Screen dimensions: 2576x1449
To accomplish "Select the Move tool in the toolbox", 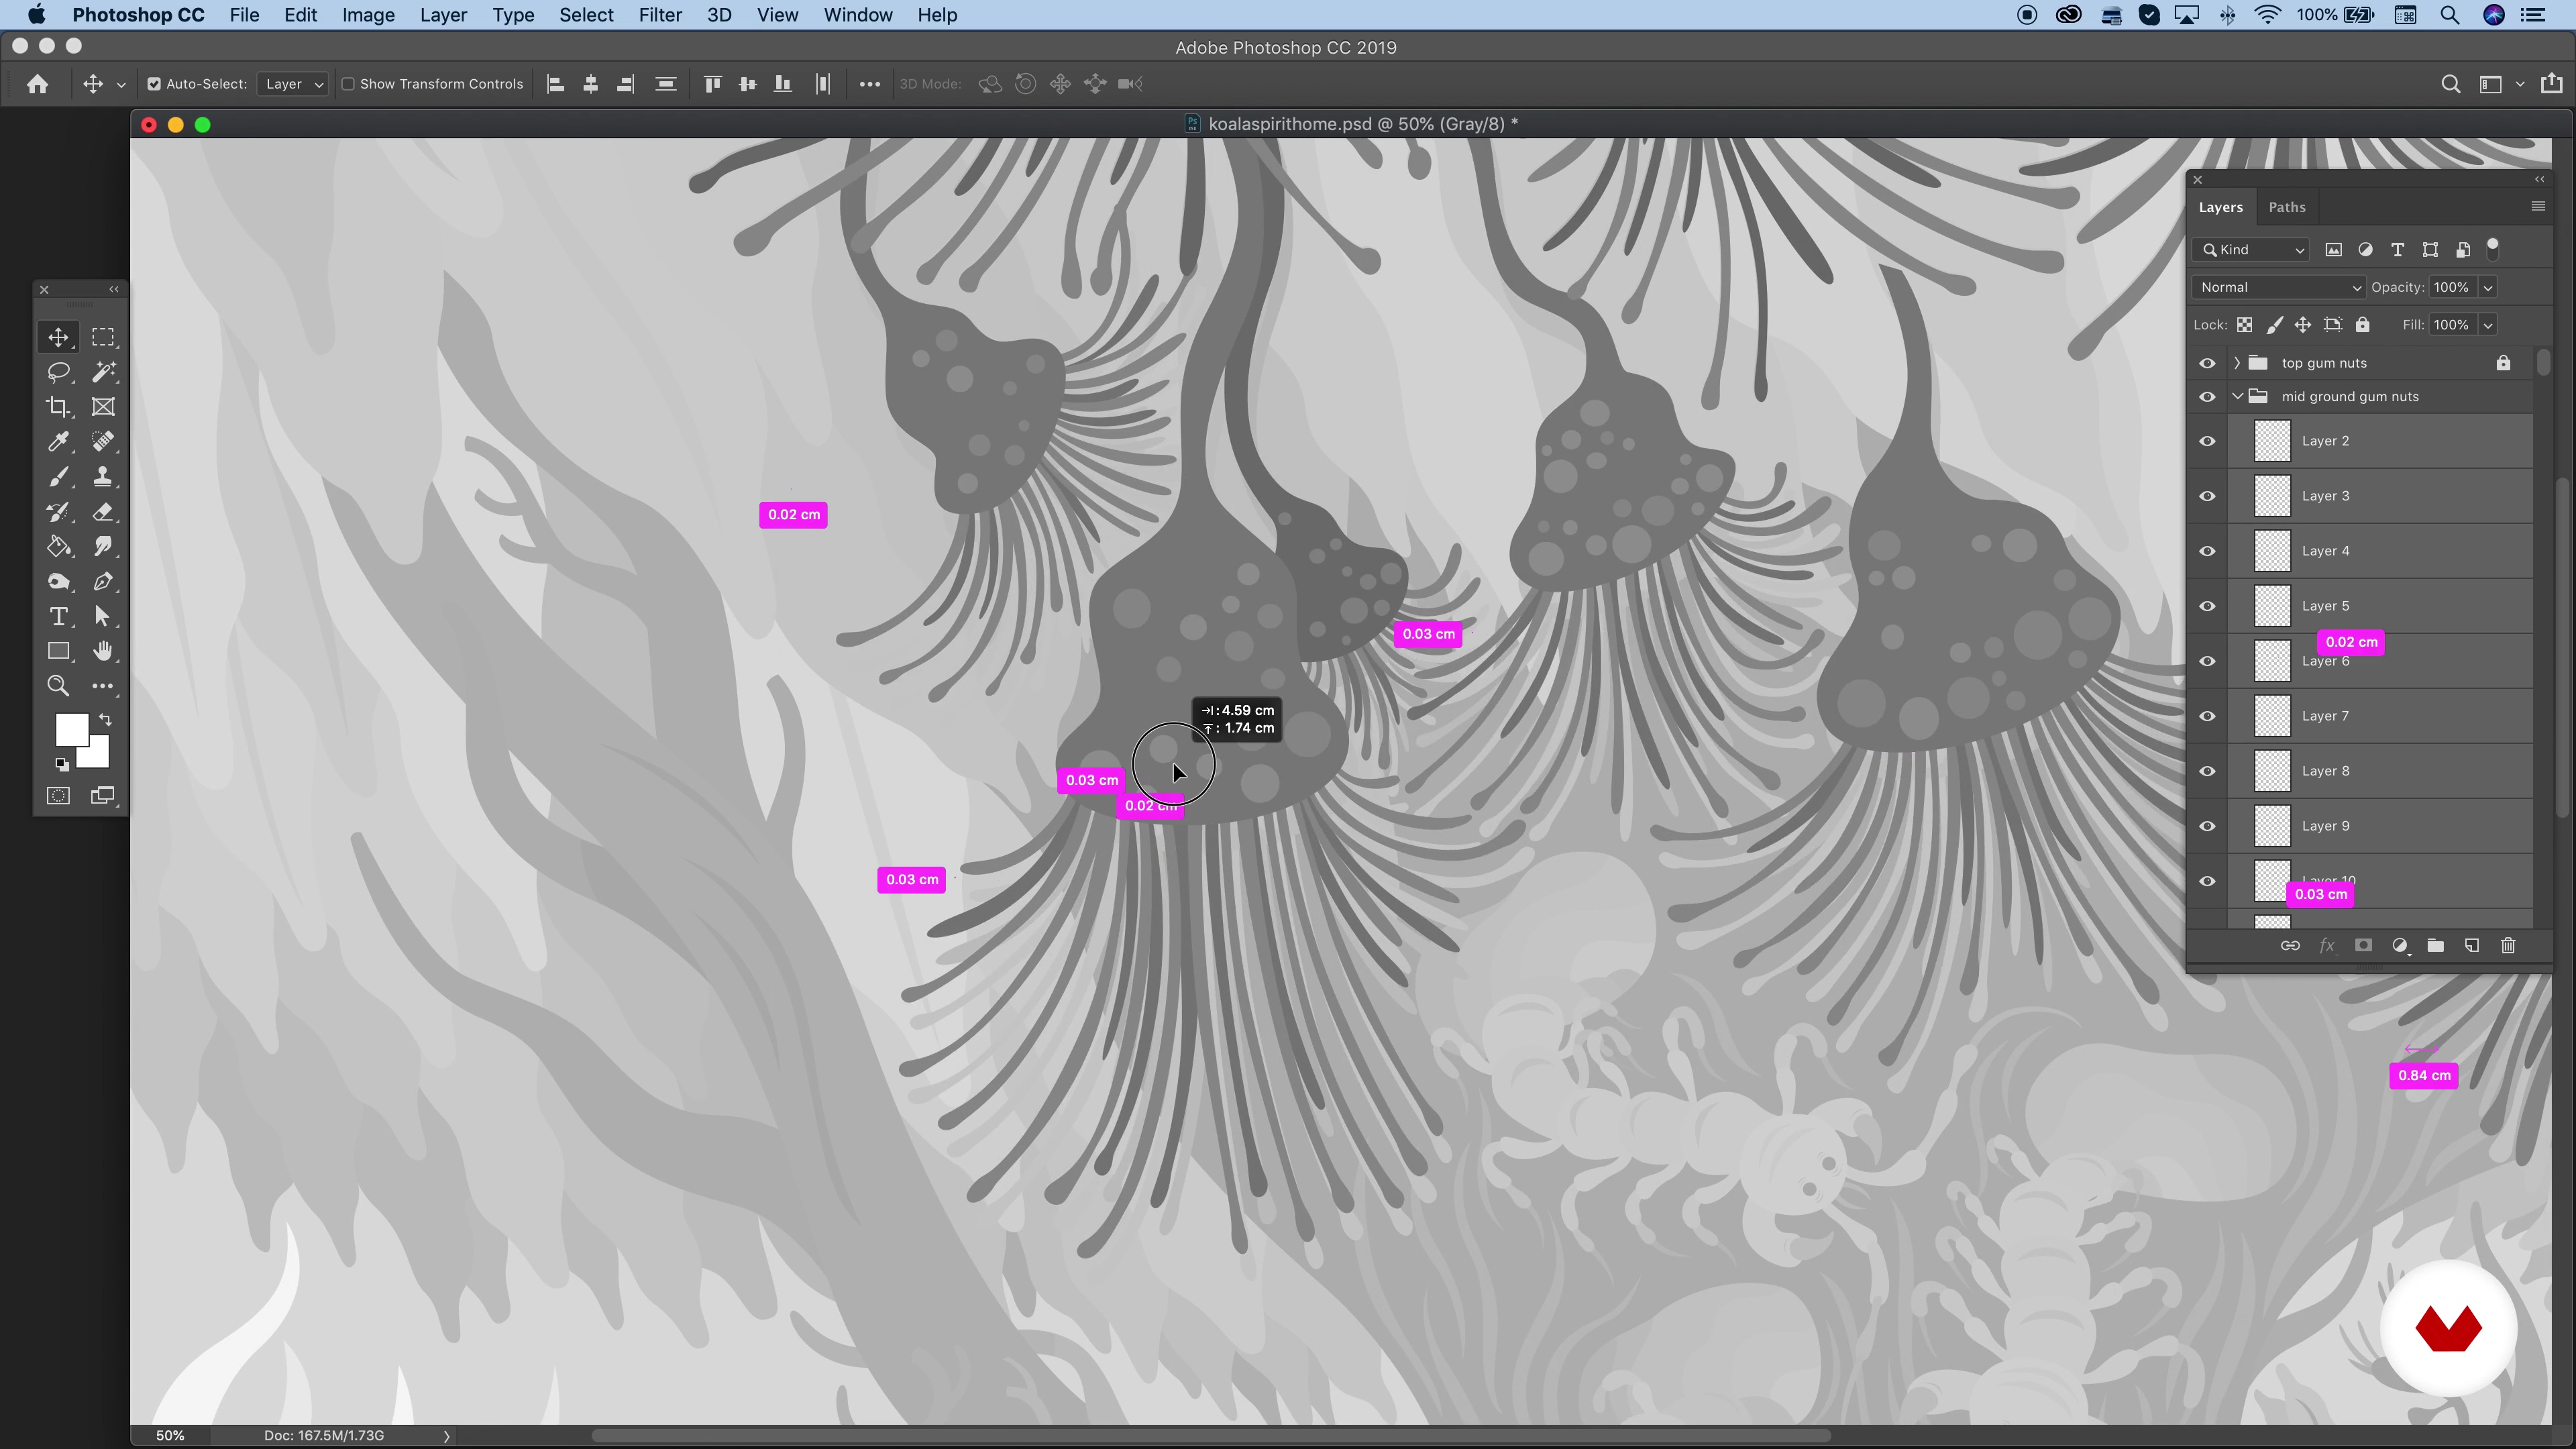I will pyautogui.click(x=58, y=337).
